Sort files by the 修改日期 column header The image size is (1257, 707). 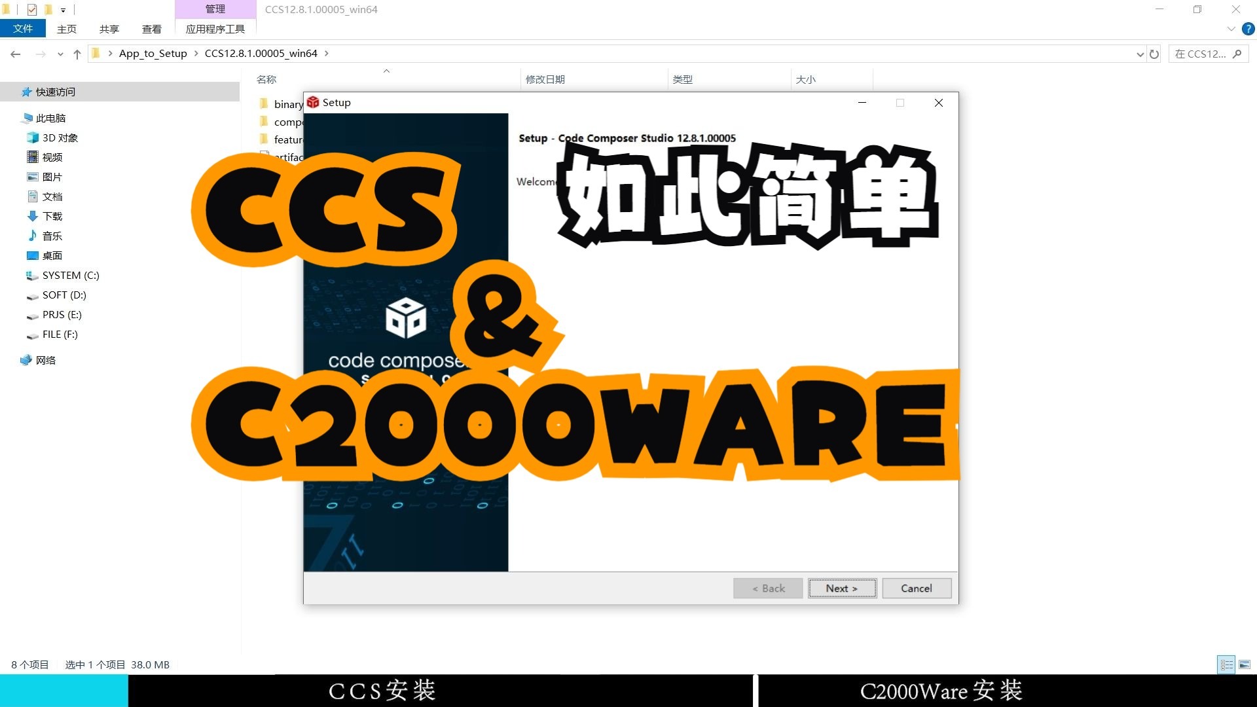click(x=546, y=79)
